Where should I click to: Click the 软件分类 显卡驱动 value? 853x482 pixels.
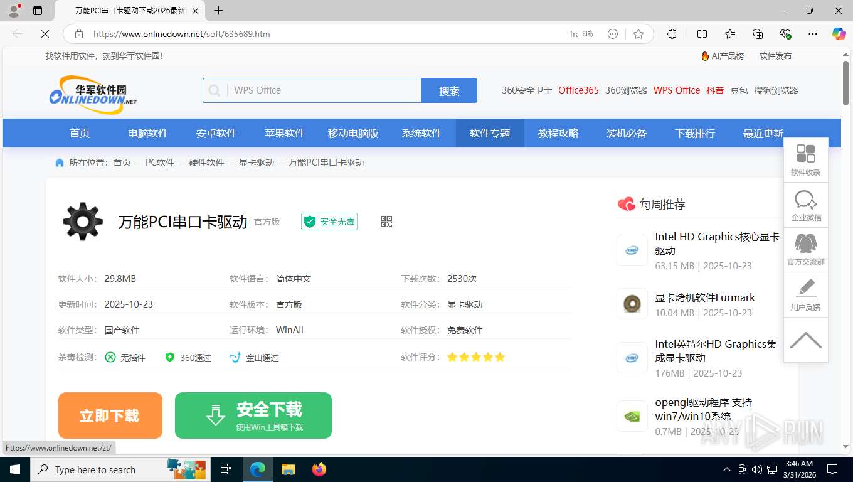click(x=465, y=304)
